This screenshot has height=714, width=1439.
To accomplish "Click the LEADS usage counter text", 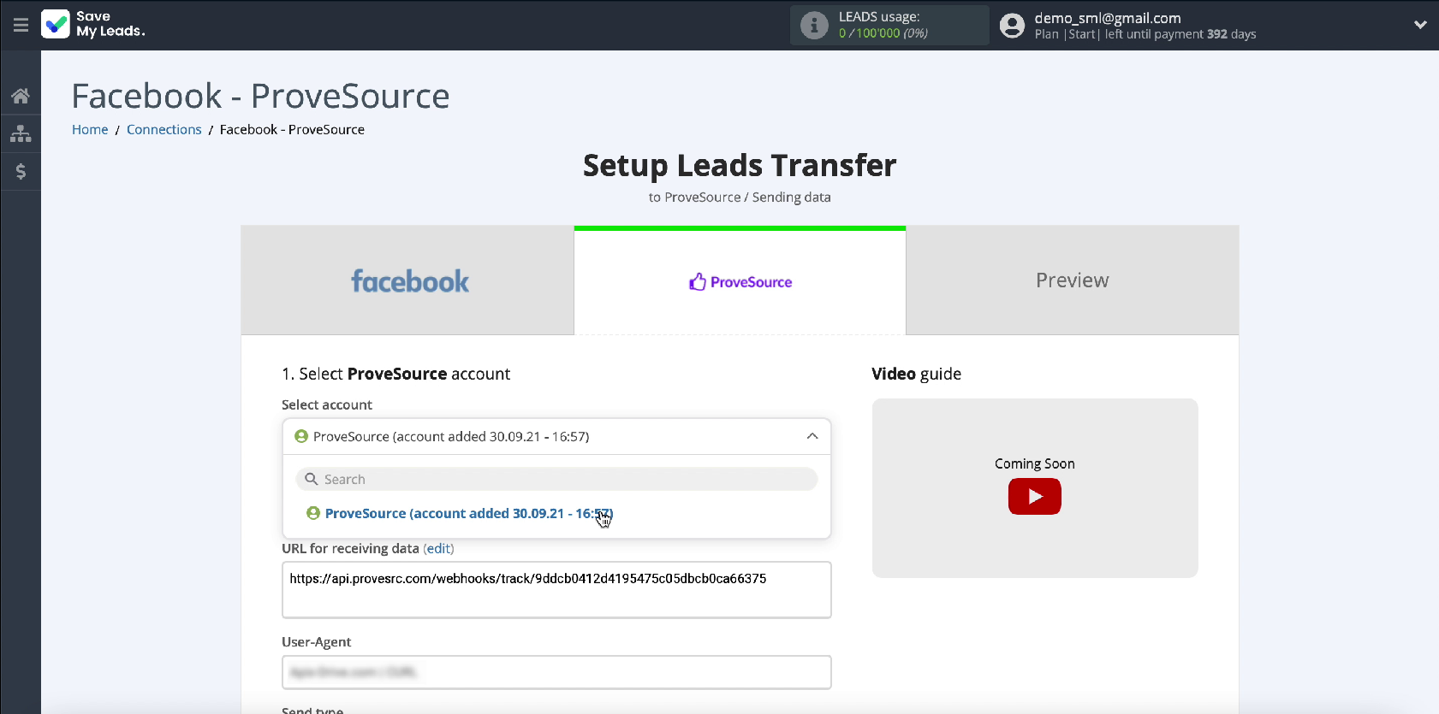I will (883, 33).
